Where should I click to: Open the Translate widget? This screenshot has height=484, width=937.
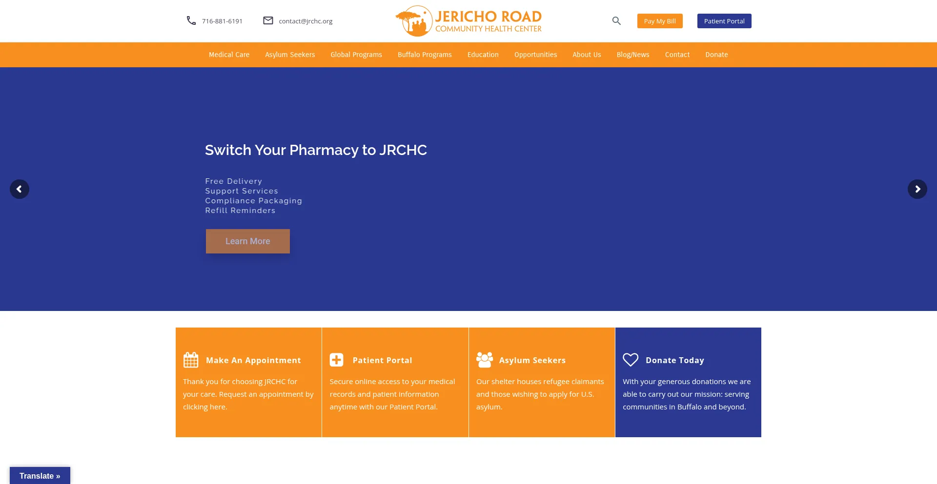(40, 476)
